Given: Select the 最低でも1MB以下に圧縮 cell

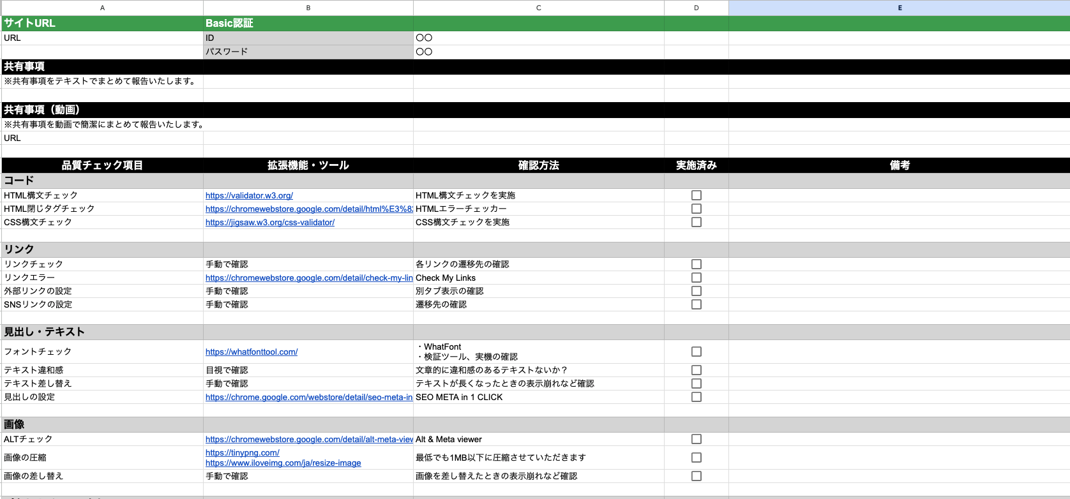Looking at the screenshot, I should (x=539, y=458).
